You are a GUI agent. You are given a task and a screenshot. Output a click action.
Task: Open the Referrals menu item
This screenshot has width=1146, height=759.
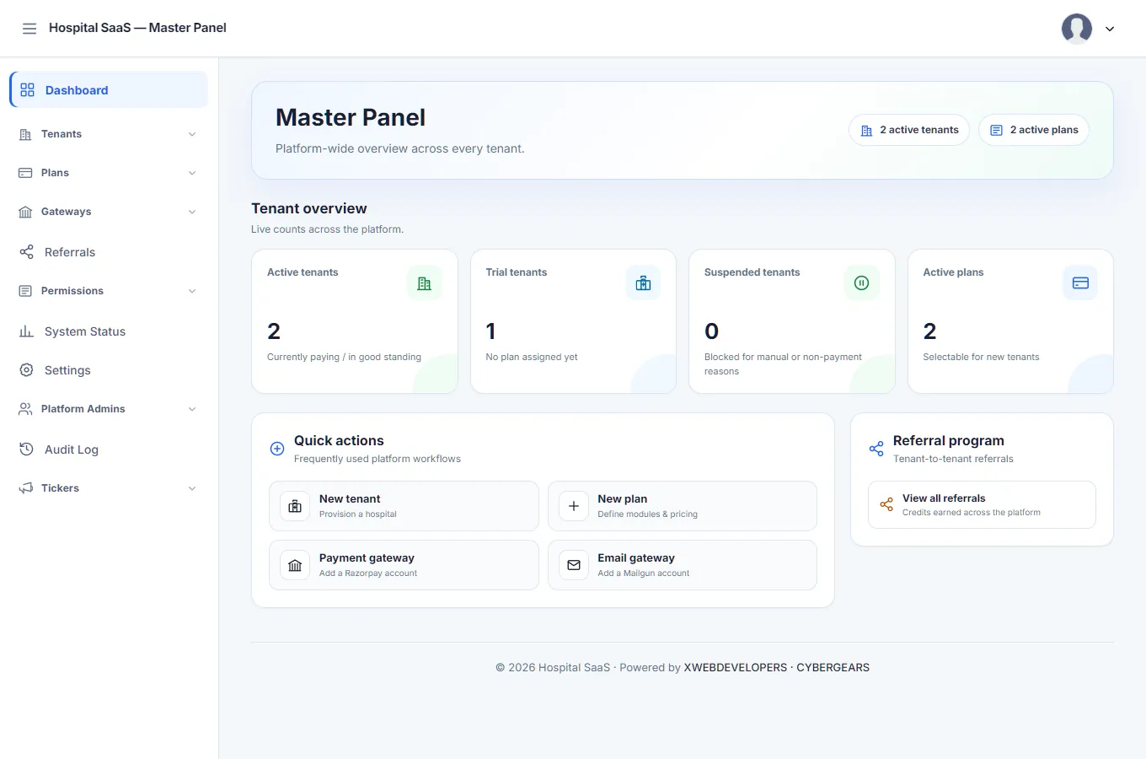pyautogui.click(x=109, y=252)
